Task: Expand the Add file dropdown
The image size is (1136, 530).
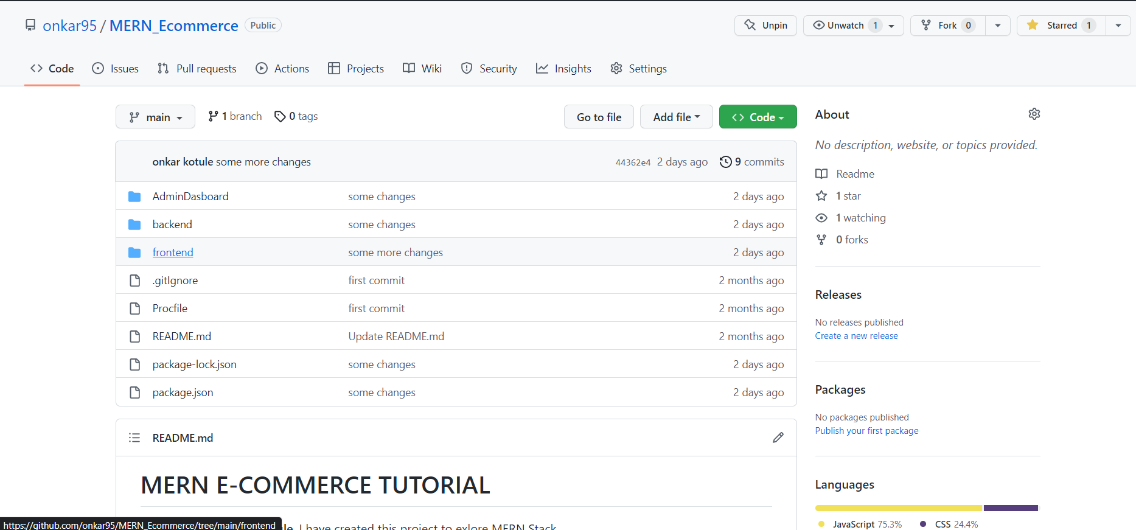Action: click(x=676, y=117)
